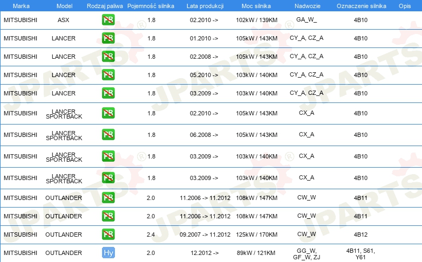The image size is (422, 262).
Task: Select the 89kW / 121KM power cell
Action: 256,253
